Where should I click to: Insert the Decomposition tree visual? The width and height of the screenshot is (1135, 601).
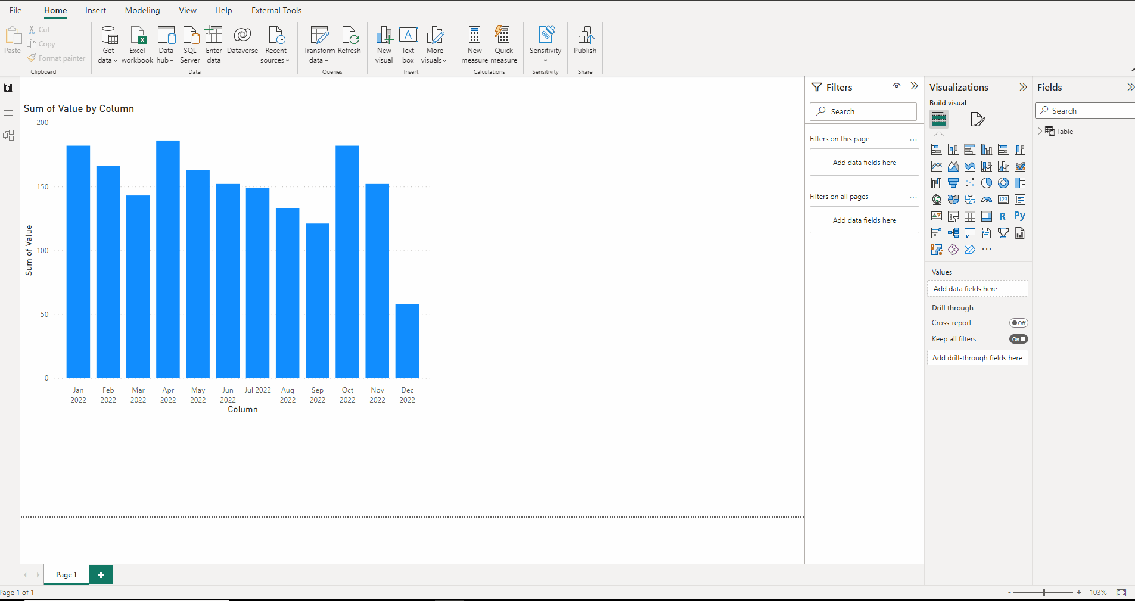click(x=953, y=233)
